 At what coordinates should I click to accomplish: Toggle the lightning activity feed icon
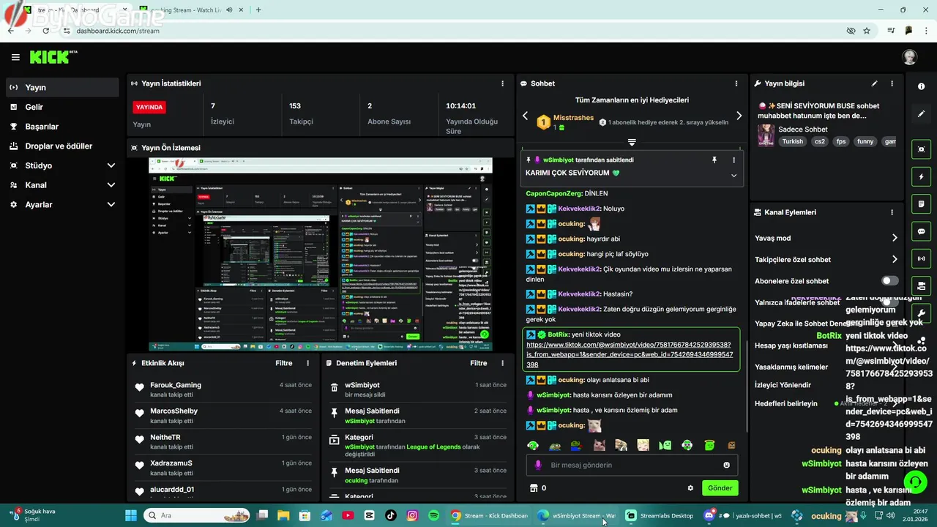921,176
